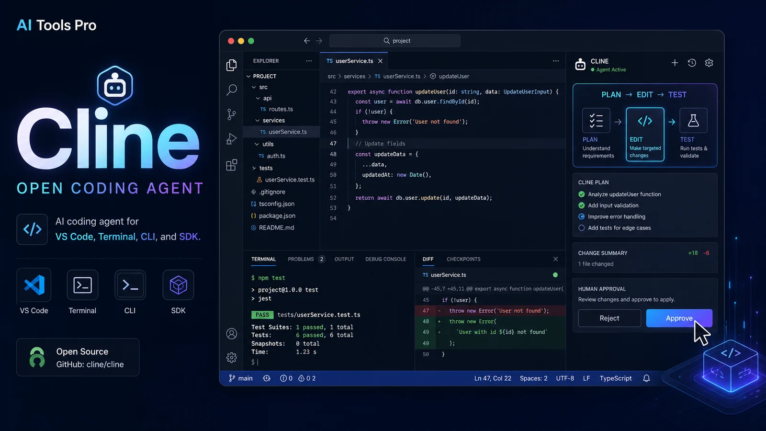Switch to the OUTPUT tab
Screen dimensions: 766x431
tap(344, 259)
